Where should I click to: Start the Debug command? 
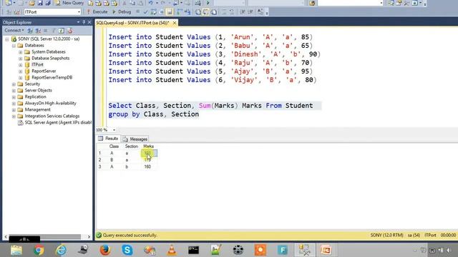122,12
